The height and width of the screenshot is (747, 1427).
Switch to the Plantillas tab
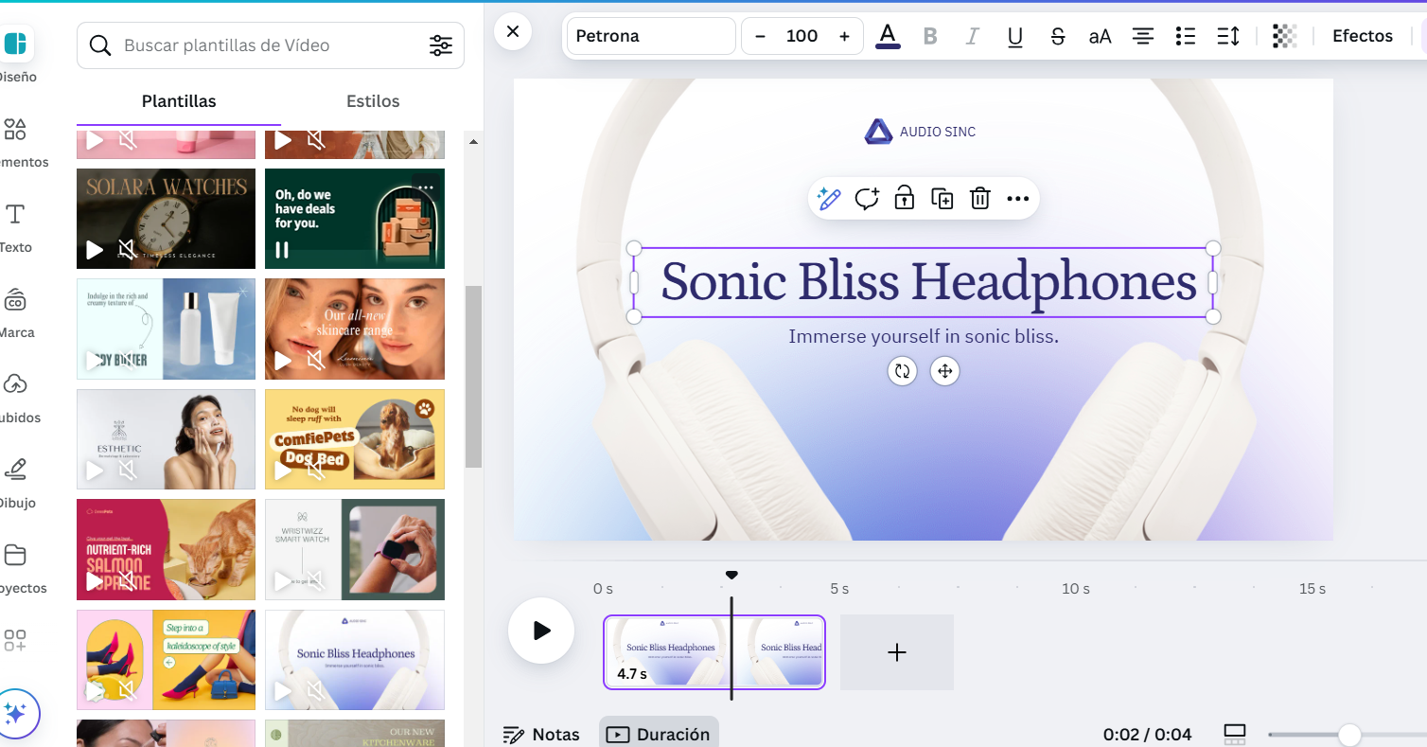pos(179,101)
